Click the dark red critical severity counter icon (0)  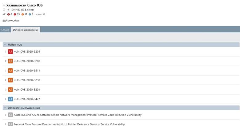point(8,14)
